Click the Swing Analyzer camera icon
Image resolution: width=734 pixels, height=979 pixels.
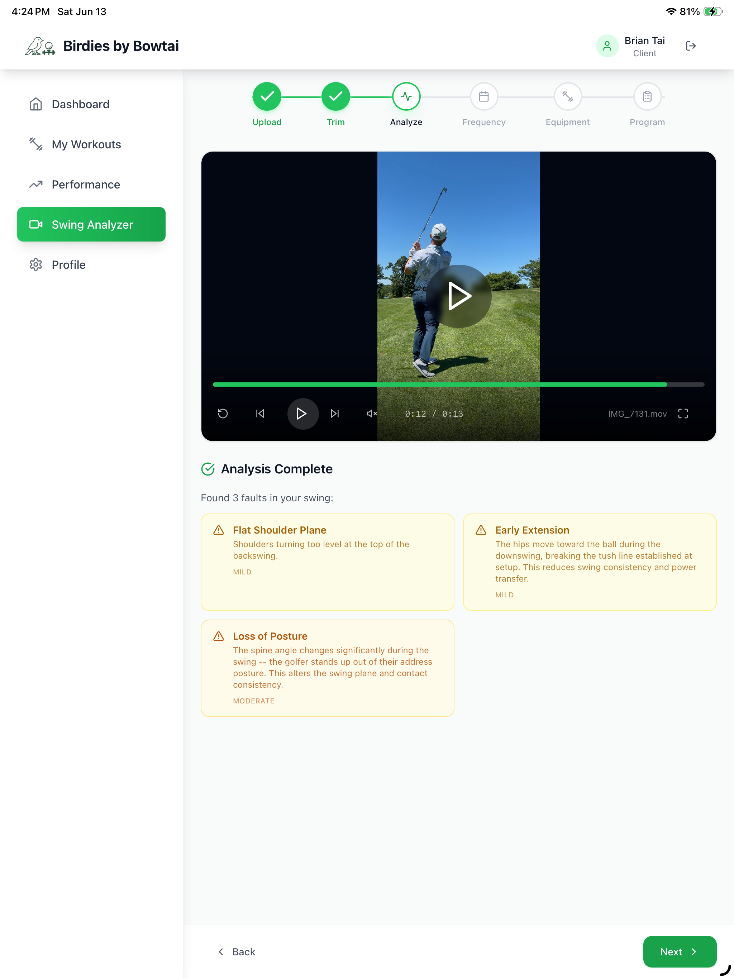coord(36,224)
